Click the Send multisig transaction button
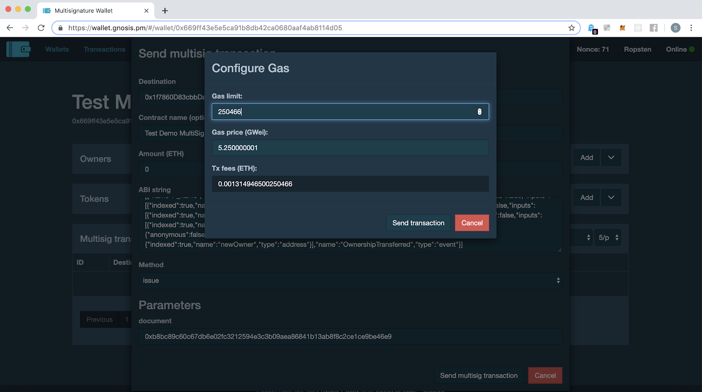 479,375
